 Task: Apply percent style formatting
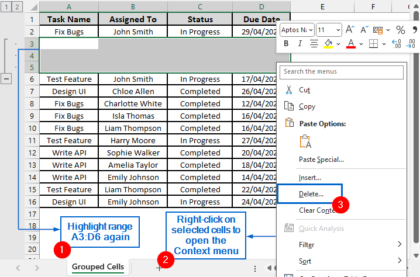[x=401, y=30]
